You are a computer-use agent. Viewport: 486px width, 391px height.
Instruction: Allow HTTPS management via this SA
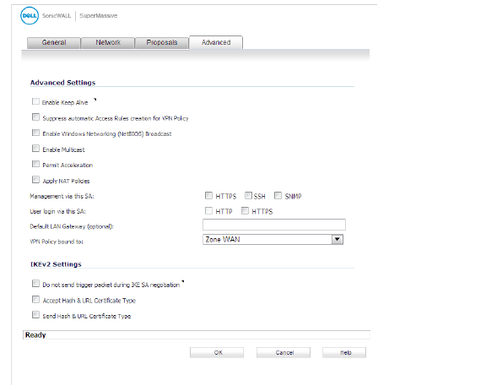pyautogui.click(x=208, y=196)
